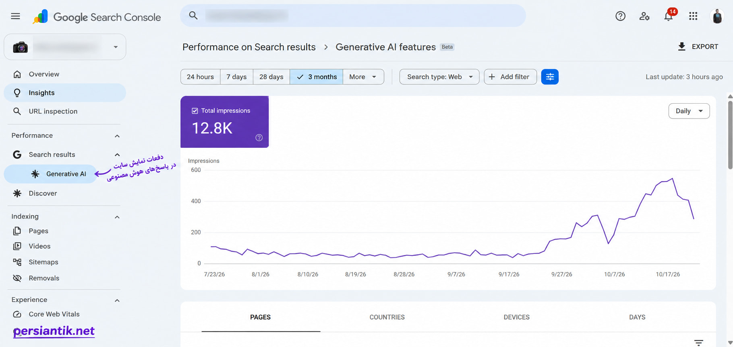Click the Google Search Console logo
The width and height of the screenshot is (733, 347).
(x=97, y=17)
